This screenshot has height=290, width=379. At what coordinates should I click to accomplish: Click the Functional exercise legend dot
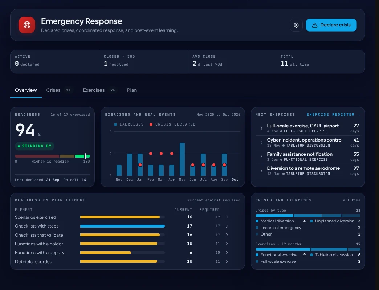point(257,255)
